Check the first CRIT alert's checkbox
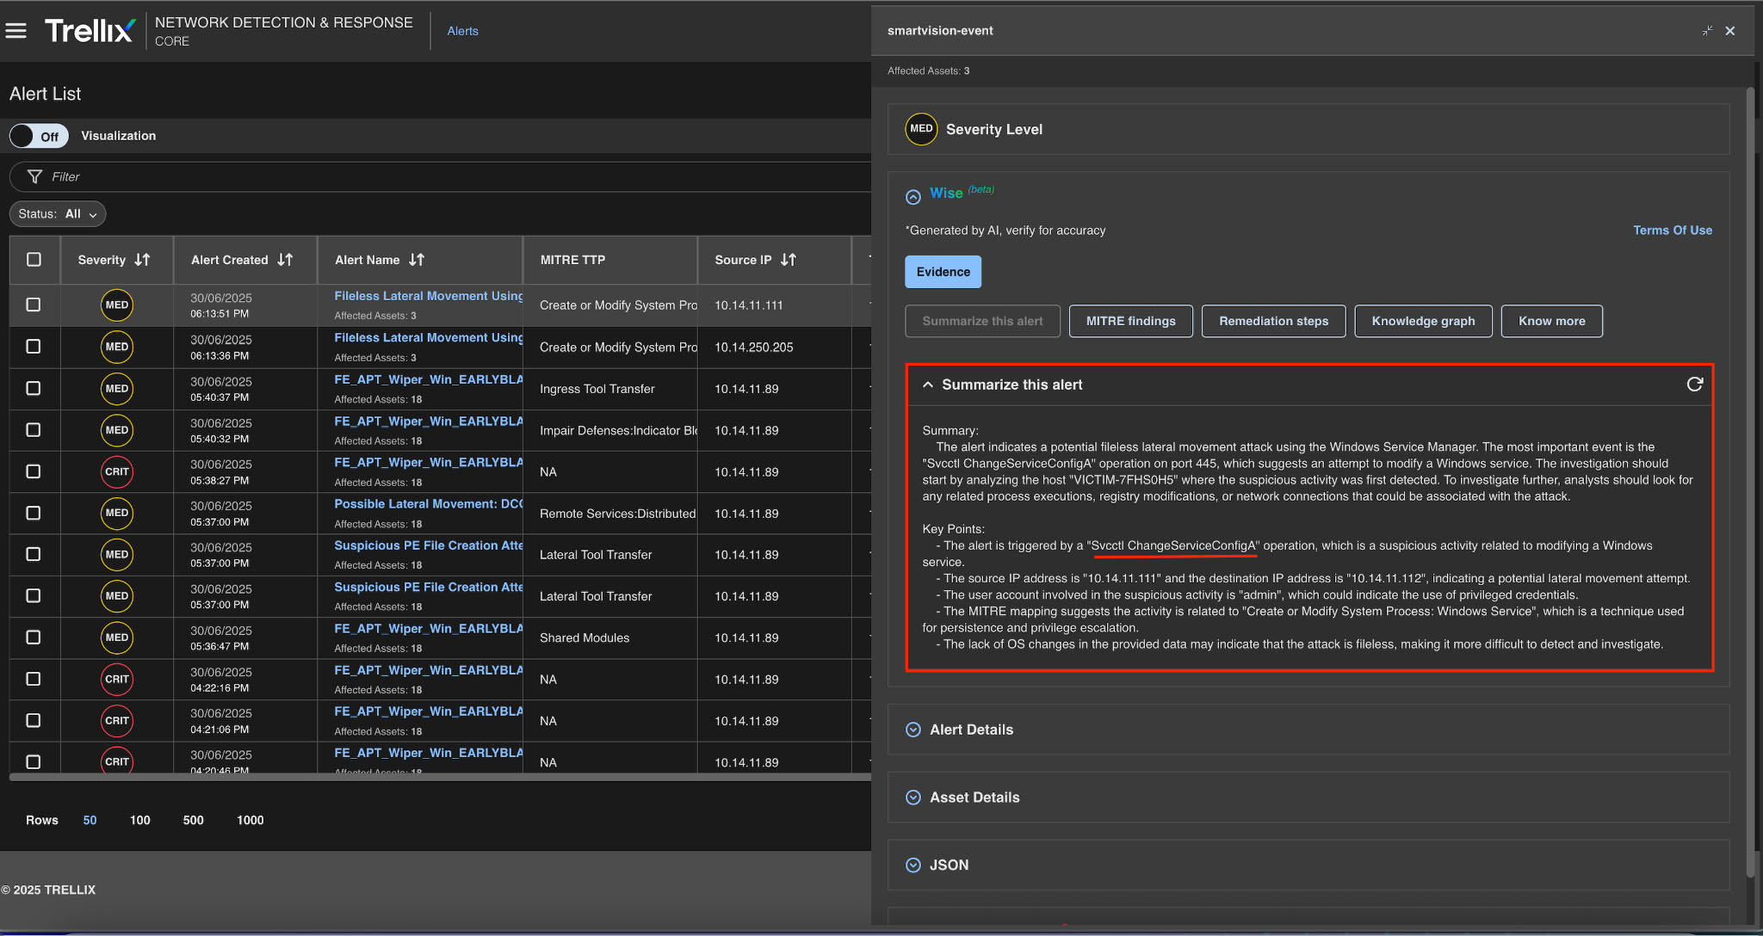 pyautogui.click(x=34, y=471)
